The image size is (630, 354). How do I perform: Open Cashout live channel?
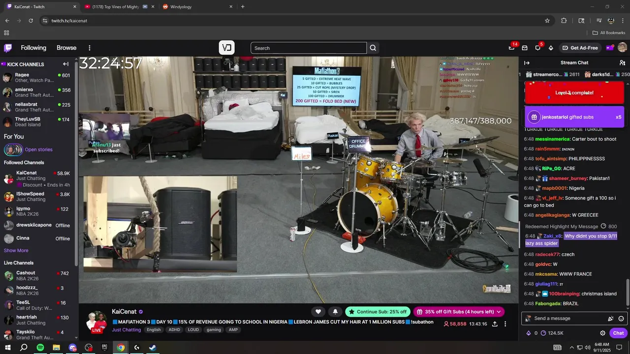tap(37, 275)
